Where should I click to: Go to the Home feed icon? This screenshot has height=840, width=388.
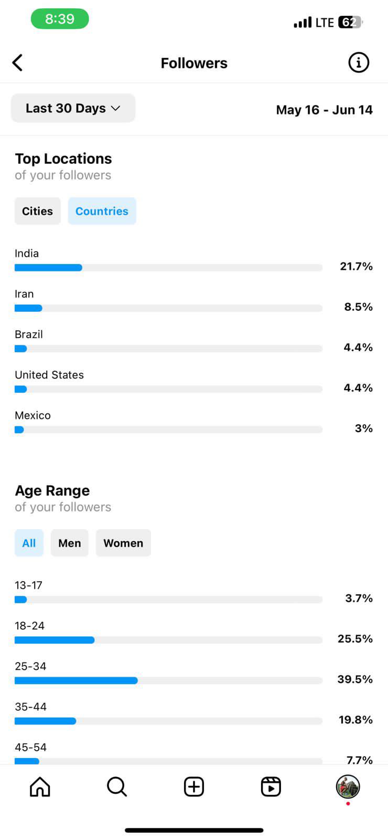(x=40, y=786)
